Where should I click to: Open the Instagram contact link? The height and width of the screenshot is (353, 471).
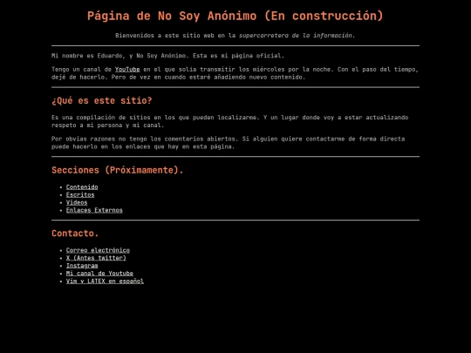pos(82,266)
